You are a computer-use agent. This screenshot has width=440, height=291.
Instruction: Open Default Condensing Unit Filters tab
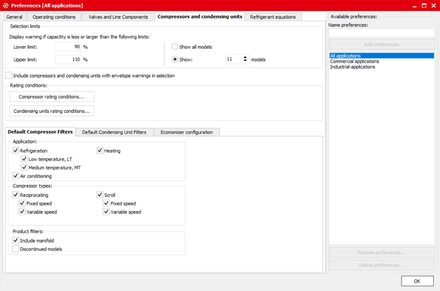pyautogui.click(x=113, y=132)
